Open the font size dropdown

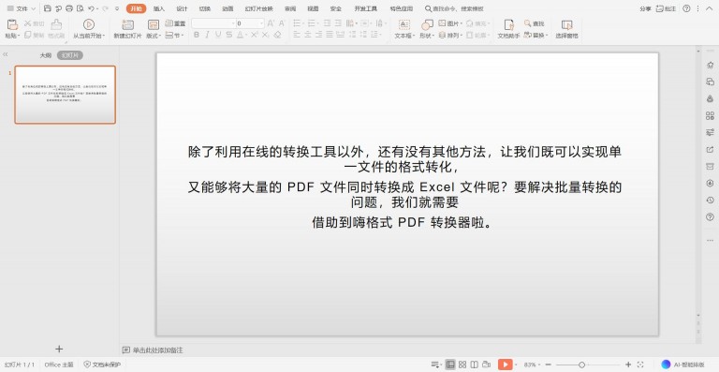pyautogui.click(x=262, y=23)
